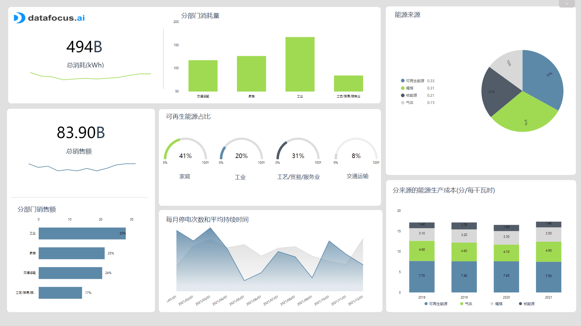Toggle 气体 series in cost chart legend

(x=466, y=304)
